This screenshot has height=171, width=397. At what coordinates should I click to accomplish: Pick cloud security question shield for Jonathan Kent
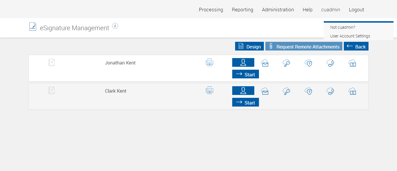click(308, 63)
